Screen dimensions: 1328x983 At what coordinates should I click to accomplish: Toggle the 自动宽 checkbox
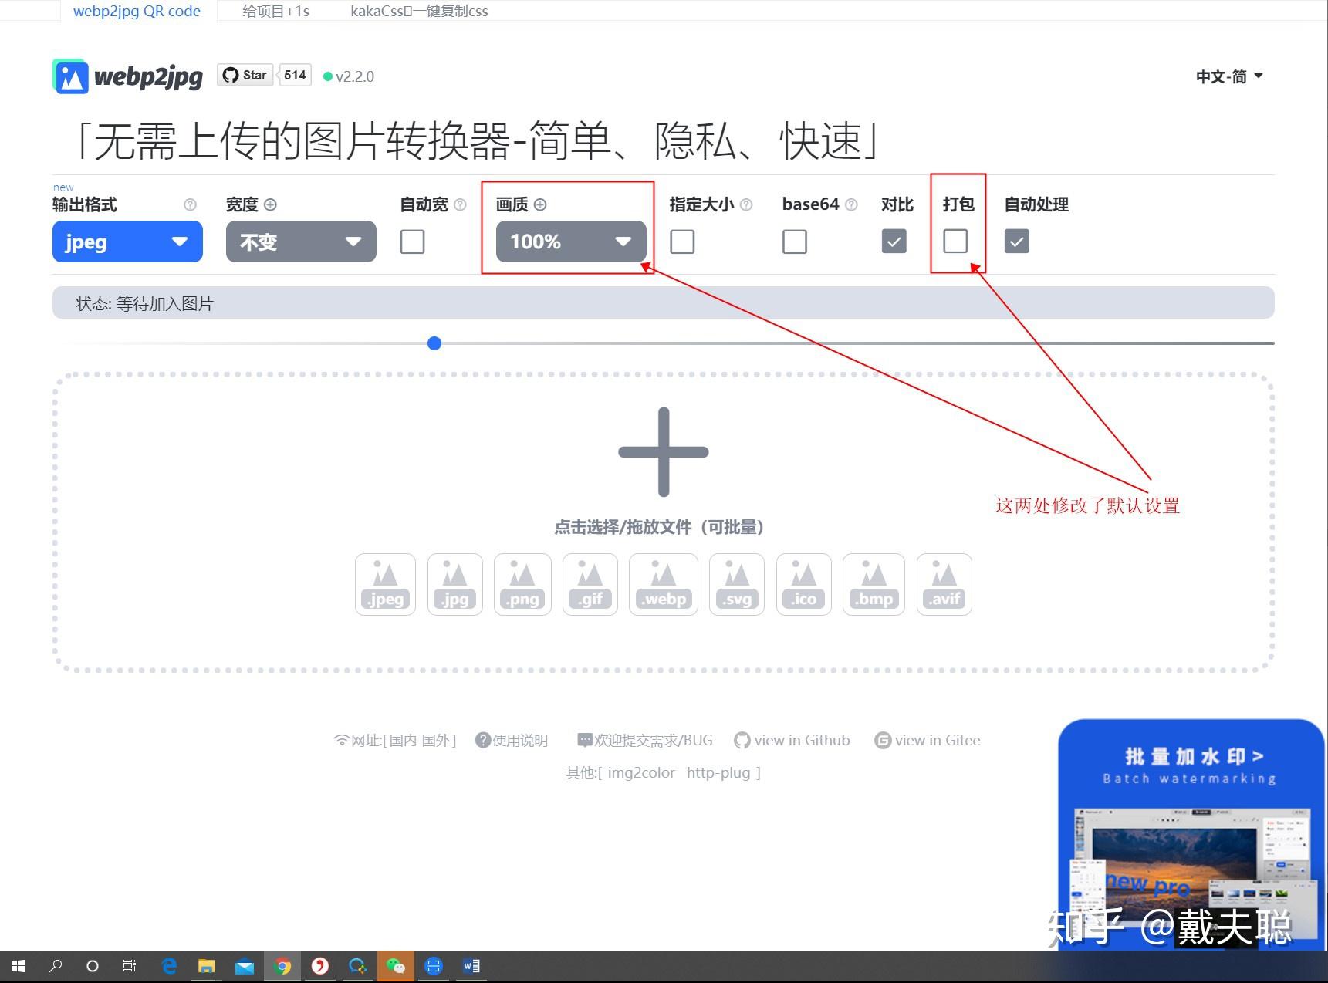(x=412, y=242)
